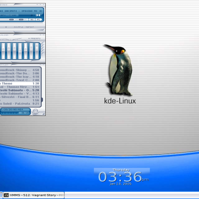Select the playlist track lasting 3:06
This screenshot has height=199, width=199.
[19, 73]
